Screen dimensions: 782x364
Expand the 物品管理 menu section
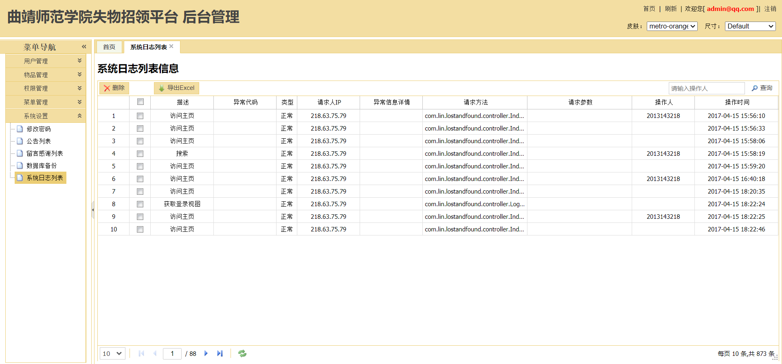[x=46, y=75]
